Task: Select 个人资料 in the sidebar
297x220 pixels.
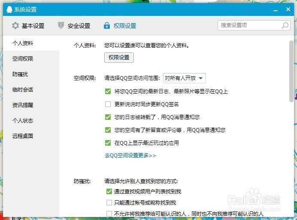Action: click(x=31, y=43)
